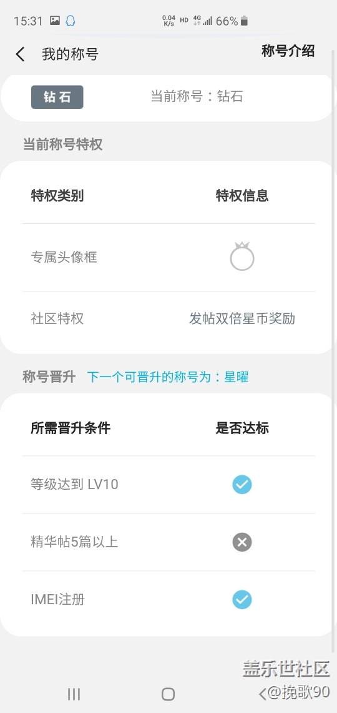Tap 发帖双倍星币奖励 privilege text
337x713 pixels.
point(242,319)
